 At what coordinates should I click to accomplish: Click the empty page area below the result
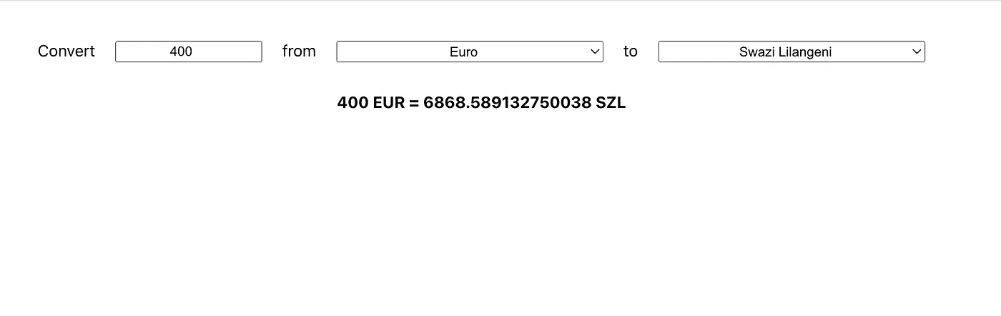(500, 214)
